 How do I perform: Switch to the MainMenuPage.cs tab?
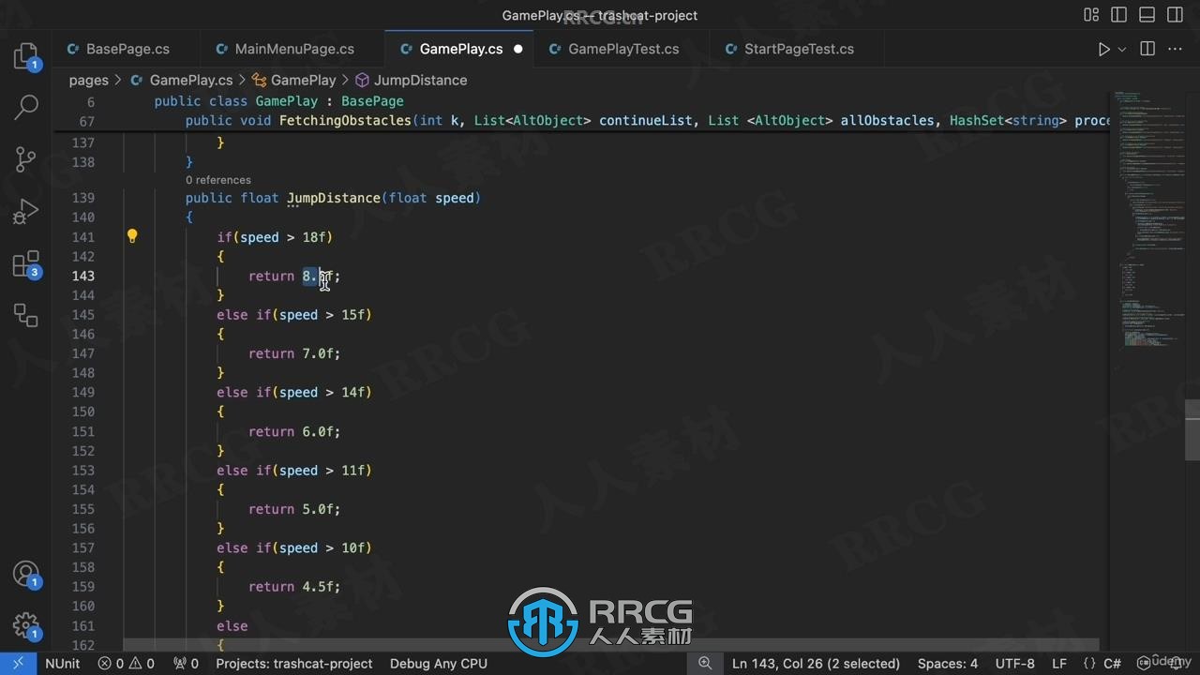pyautogui.click(x=294, y=49)
